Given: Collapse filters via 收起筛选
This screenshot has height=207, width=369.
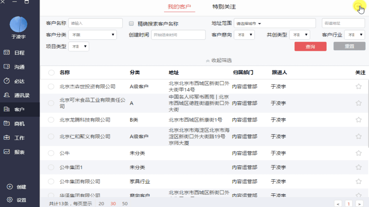Looking at the screenshot, I should coord(219,60).
